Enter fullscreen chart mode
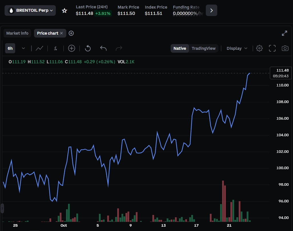This screenshot has height=231, width=293. 272,48
